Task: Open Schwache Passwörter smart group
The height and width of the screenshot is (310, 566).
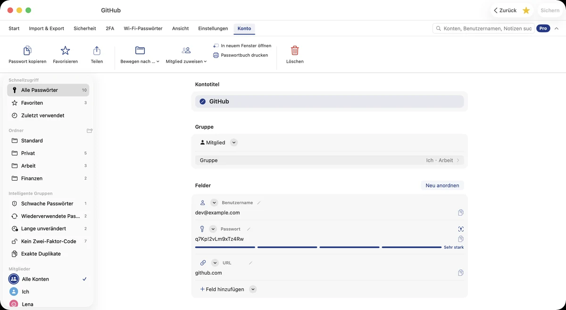Action: pos(48,203)
